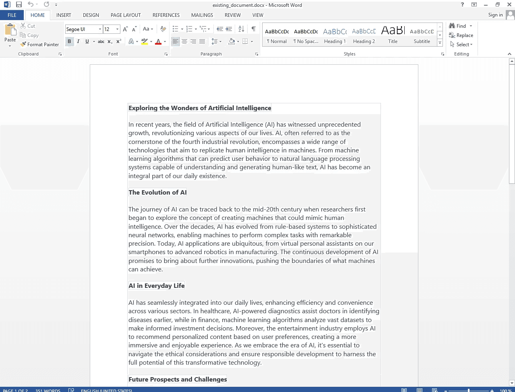The width and height of the screenshot is (515, 392).
Task: Toggle Italic formatting
Action: click(78, 41)
